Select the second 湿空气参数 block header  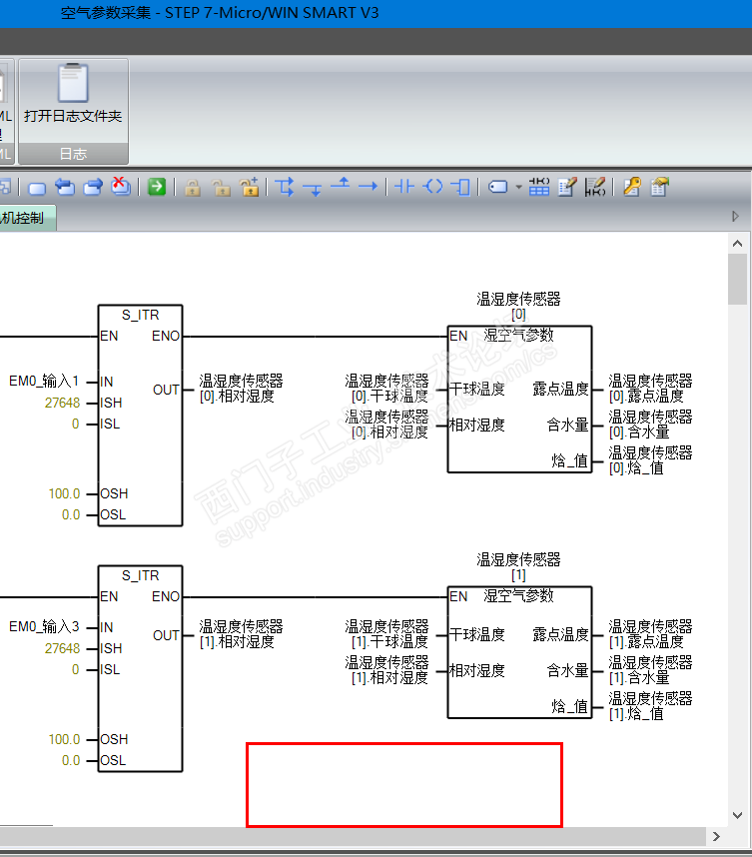[x=518, y=595]
